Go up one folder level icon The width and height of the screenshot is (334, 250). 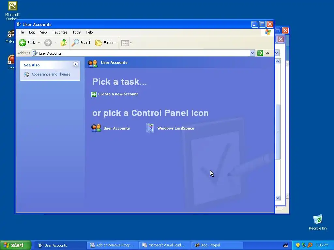[63, 43]
